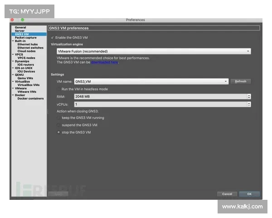272x218 pixels.
Task: Select GNS3 VM in the sidebar
Action: pyautogui.click(x=29, y=34)
